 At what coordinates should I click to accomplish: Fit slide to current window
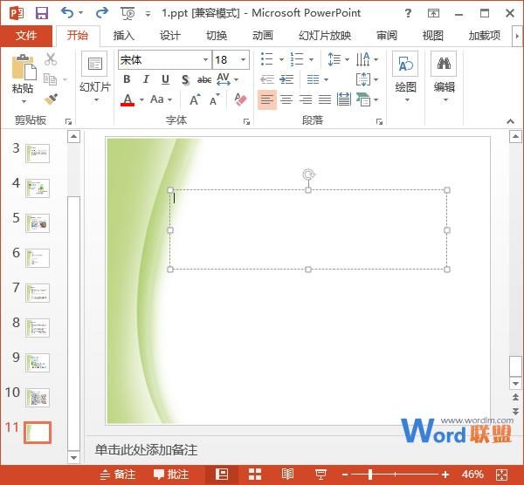click(x=501, y=475)
